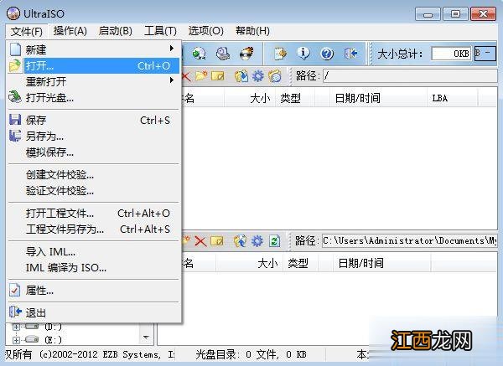Image resolution: width=503 pixels, height=366 pixels.
Task: Click the upper pane 路径 field showing /
Action: click(x=410, y=76)
